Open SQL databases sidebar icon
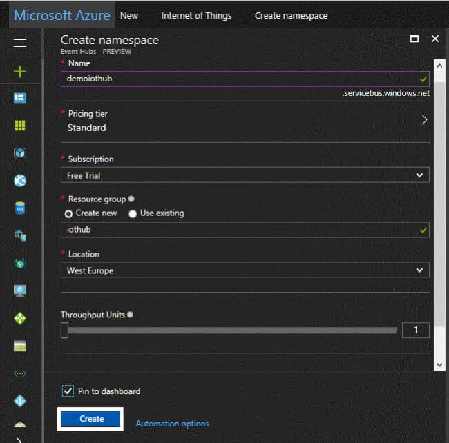Image resolution: width=449 pixels, height=443 pixels. (20, 208)
